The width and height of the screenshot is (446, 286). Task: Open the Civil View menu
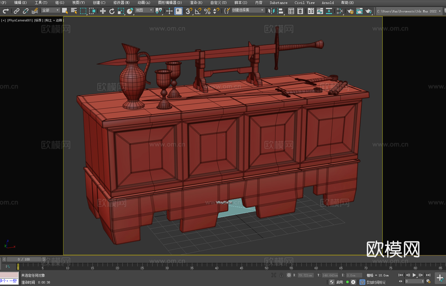[x=304, y=3]
